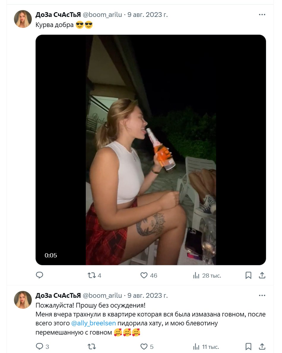Repost the first tweet with 4 reposts
The width and height of the screenshot is (282, 353).
point(92,276)
